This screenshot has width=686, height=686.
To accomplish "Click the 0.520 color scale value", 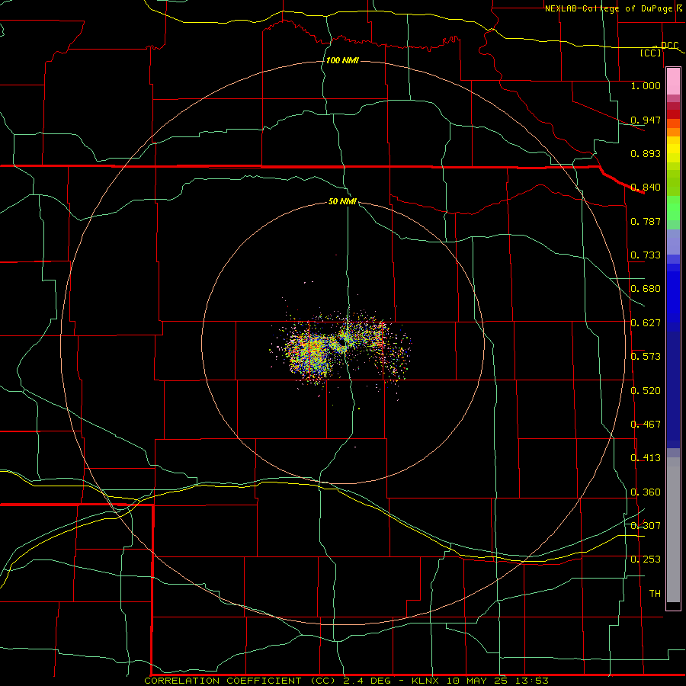I will pyautogui.click(x=646, y=391).
